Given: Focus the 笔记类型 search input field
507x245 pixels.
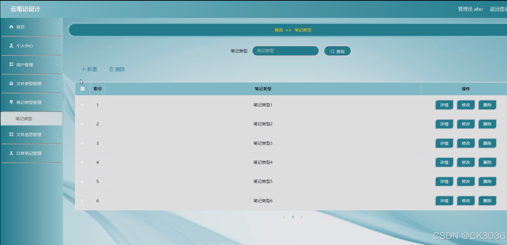Looking at the screenshot, I should click(x=285, y=51).
